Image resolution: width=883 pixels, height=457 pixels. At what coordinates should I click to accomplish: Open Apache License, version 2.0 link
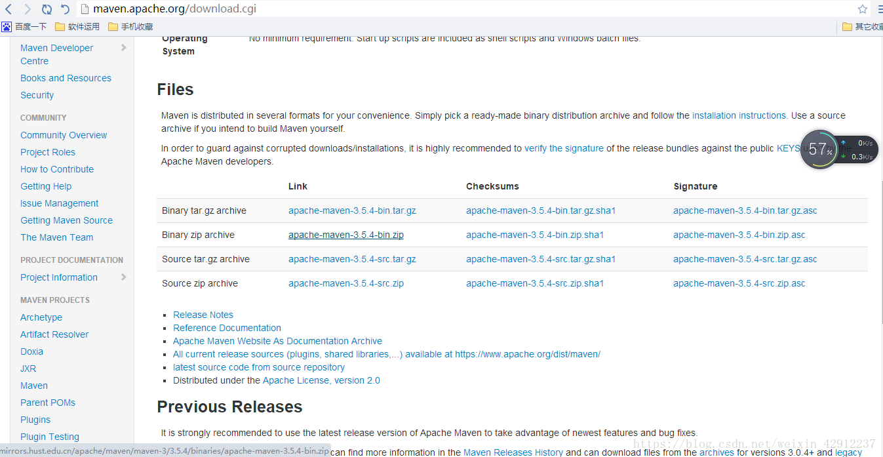click(321, 380)
